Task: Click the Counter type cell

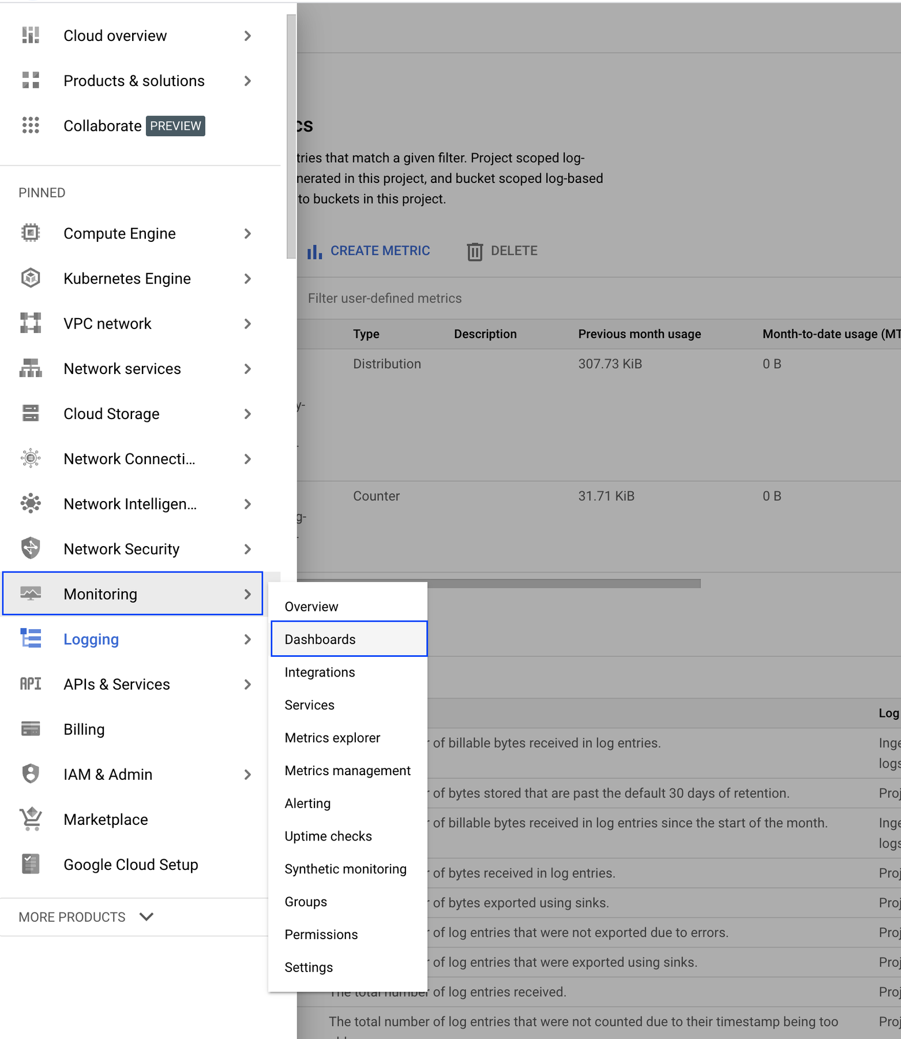Action: pos(377,496)
